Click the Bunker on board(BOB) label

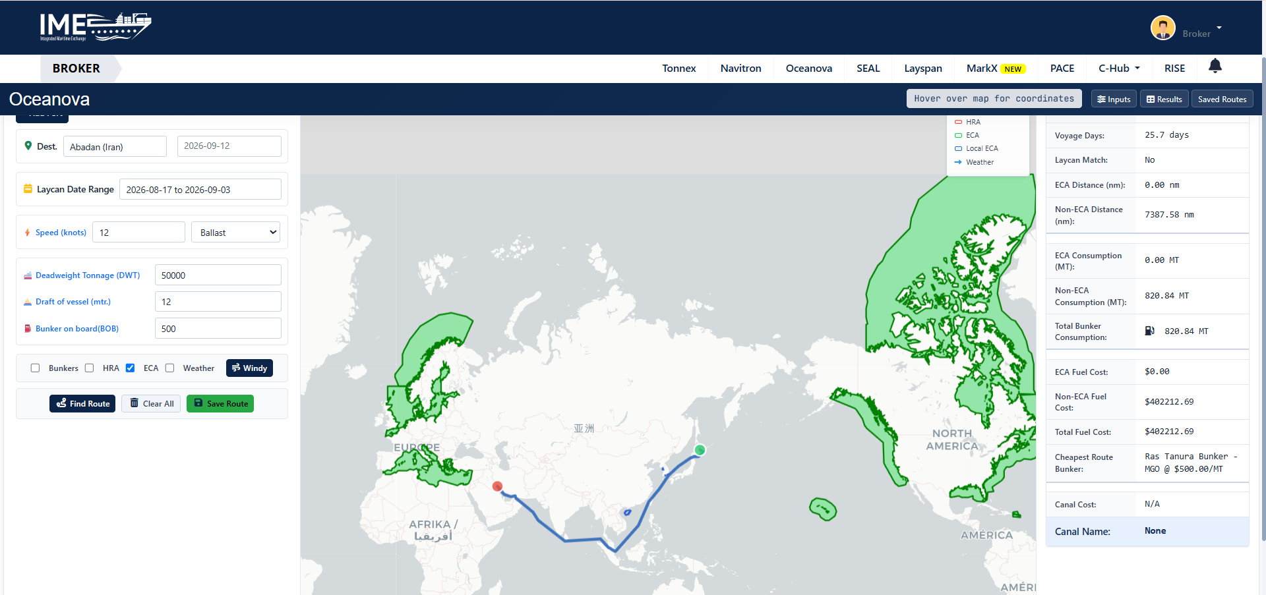[x=77, y=329]
